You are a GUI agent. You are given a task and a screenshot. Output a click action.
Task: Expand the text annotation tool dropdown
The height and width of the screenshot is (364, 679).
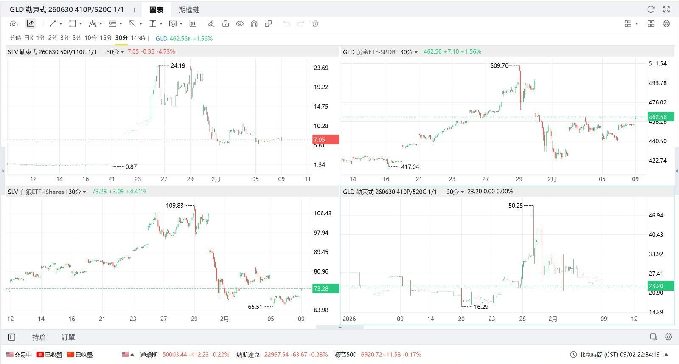tap(181, 24)
